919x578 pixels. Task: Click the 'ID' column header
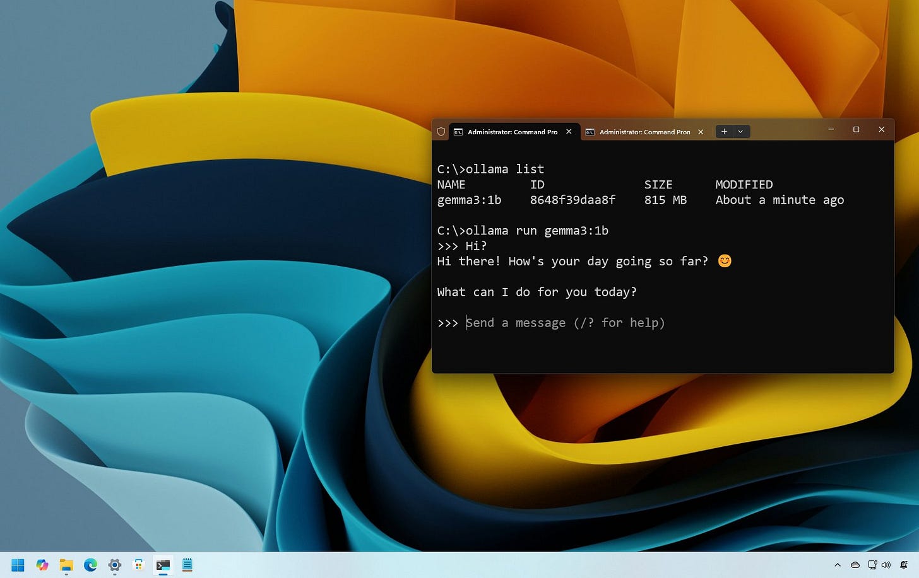pyautogui.click(x=537, y=185)
